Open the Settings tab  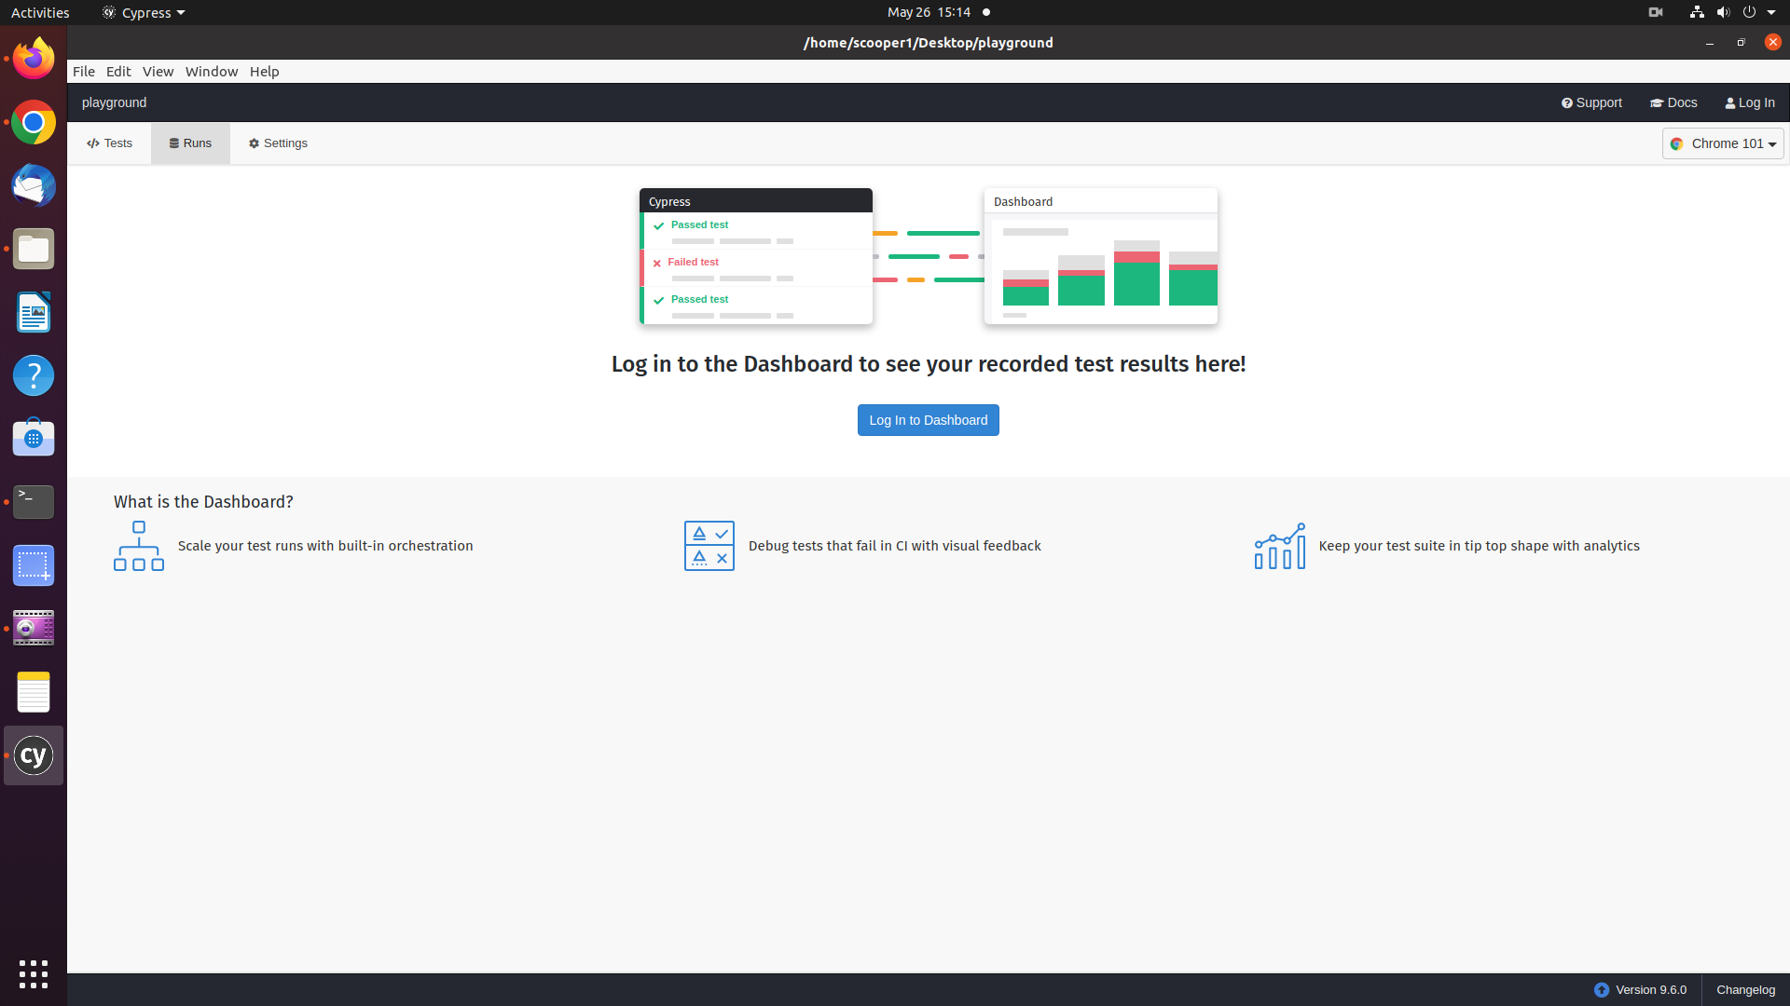click(278, 143)
